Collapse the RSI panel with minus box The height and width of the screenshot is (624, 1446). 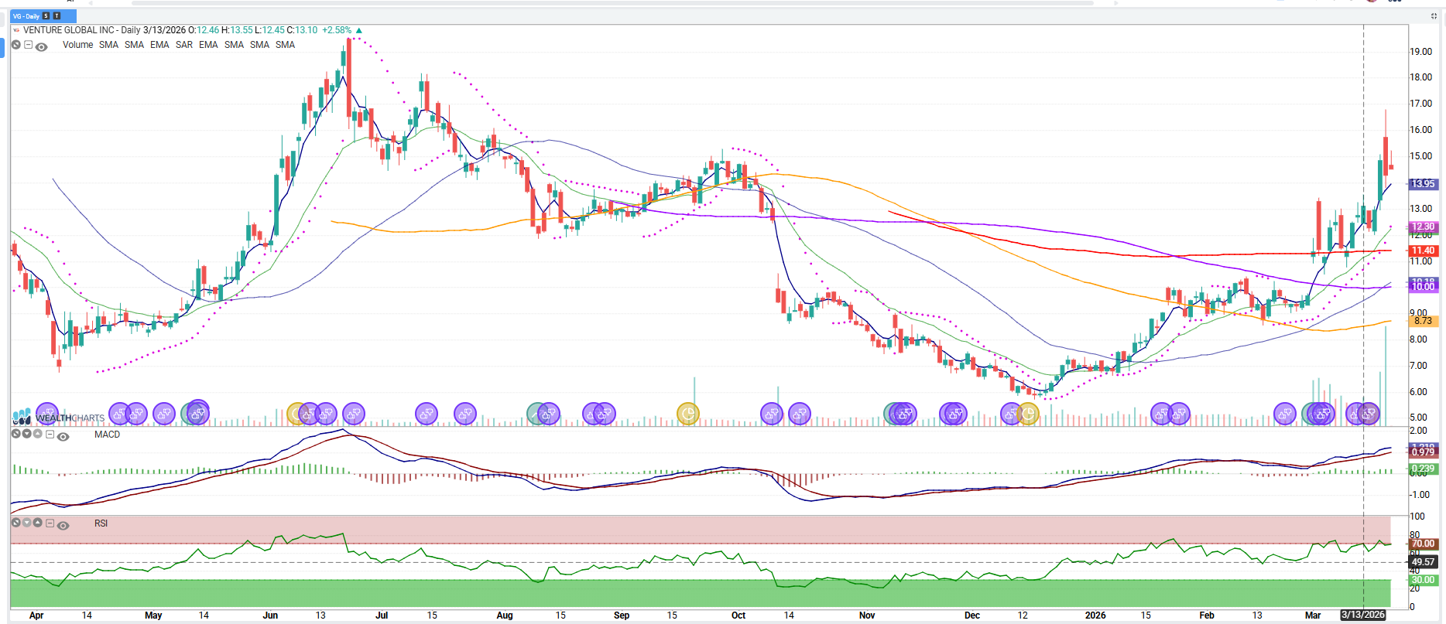point(50,523)
